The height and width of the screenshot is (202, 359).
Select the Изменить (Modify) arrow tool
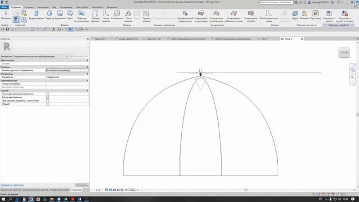[x=6, y=15]
